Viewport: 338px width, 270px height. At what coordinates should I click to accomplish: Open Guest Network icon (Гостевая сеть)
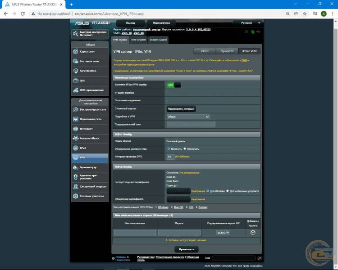point(75,61)
